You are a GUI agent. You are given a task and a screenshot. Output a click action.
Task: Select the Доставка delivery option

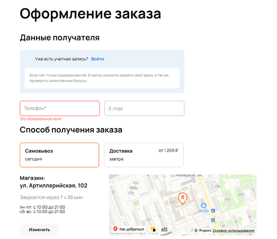click(x=144, y=155)
